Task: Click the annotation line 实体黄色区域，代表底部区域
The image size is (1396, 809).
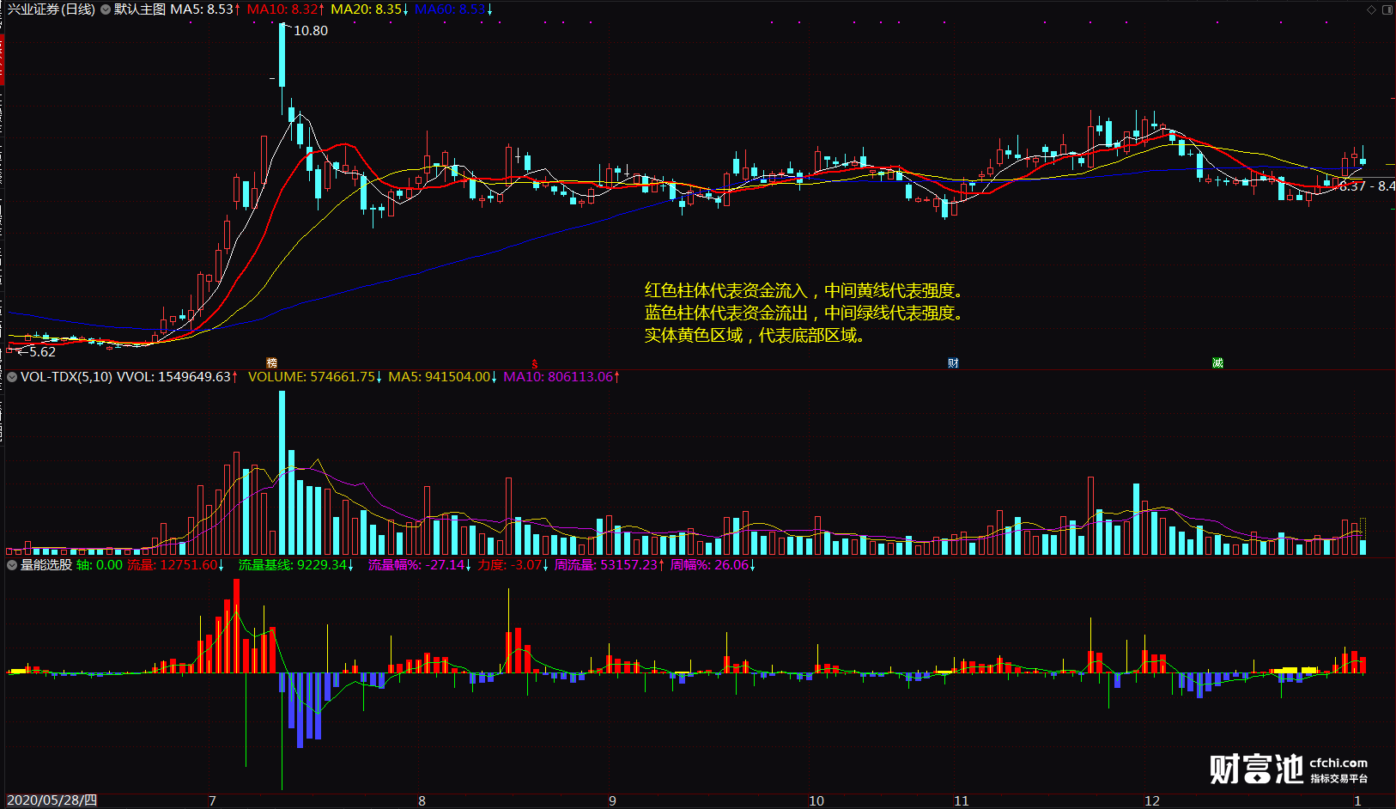Action: [755, 336]
